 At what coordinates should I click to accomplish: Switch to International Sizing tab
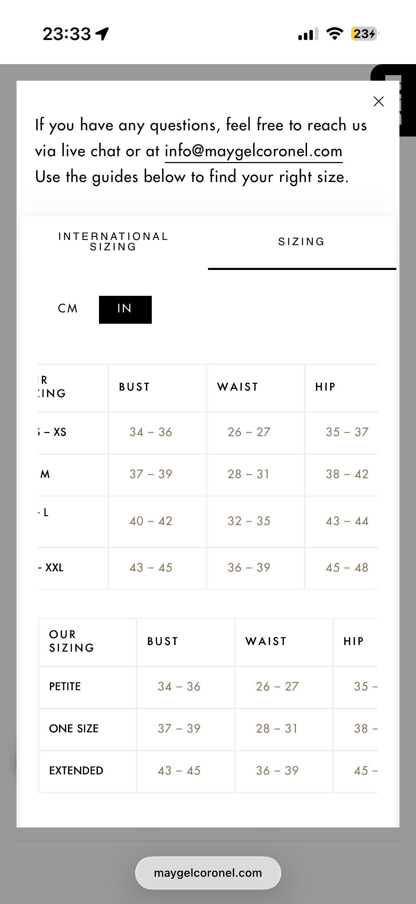point(113,242)
